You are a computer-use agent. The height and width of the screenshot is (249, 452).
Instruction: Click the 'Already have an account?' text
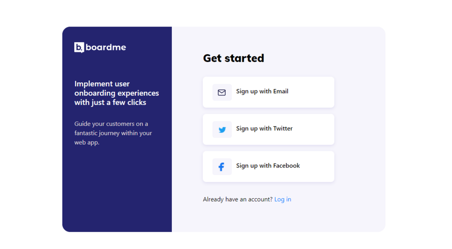(x=237, y=199)
